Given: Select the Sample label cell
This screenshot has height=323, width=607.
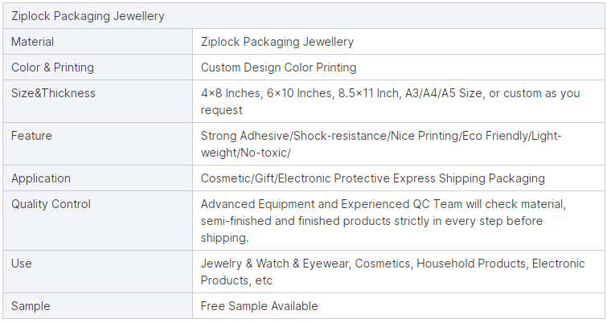Looking at the screenshot, I should pos(97,305).
